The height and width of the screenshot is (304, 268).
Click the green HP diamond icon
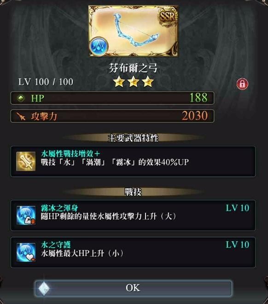click(21, 98)
